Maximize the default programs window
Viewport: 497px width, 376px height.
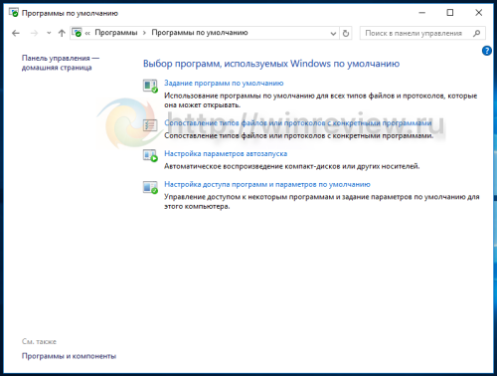[450, 13]
